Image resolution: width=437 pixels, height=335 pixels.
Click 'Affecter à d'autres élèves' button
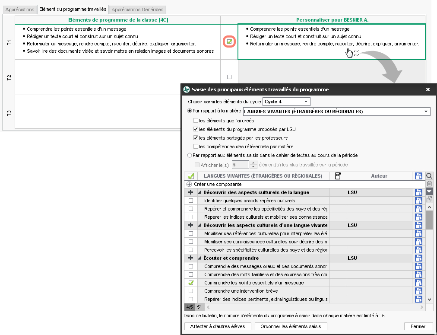point(218,326)
